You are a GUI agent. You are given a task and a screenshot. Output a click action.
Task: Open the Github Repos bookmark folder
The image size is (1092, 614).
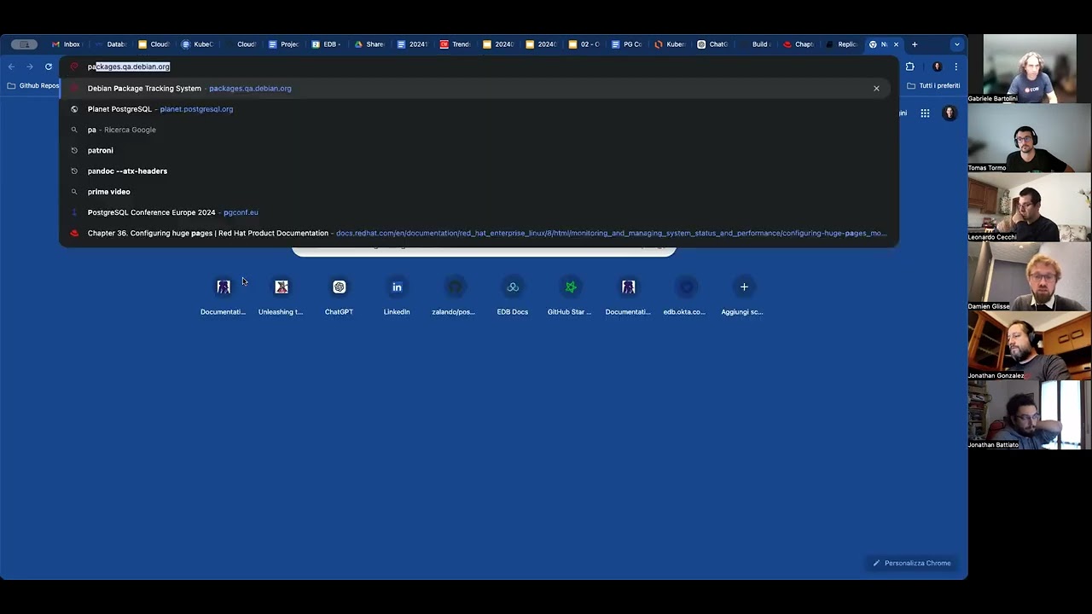click(x=33, y=85)
